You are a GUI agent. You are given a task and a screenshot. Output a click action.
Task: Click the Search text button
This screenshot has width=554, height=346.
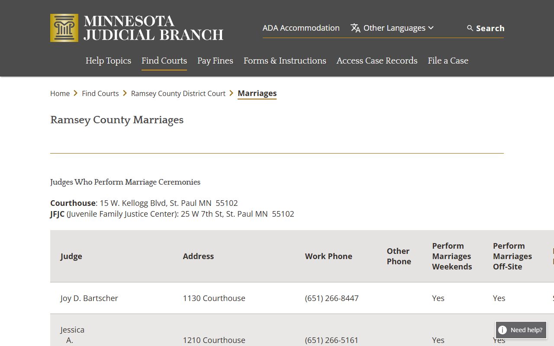pos(490,28)
